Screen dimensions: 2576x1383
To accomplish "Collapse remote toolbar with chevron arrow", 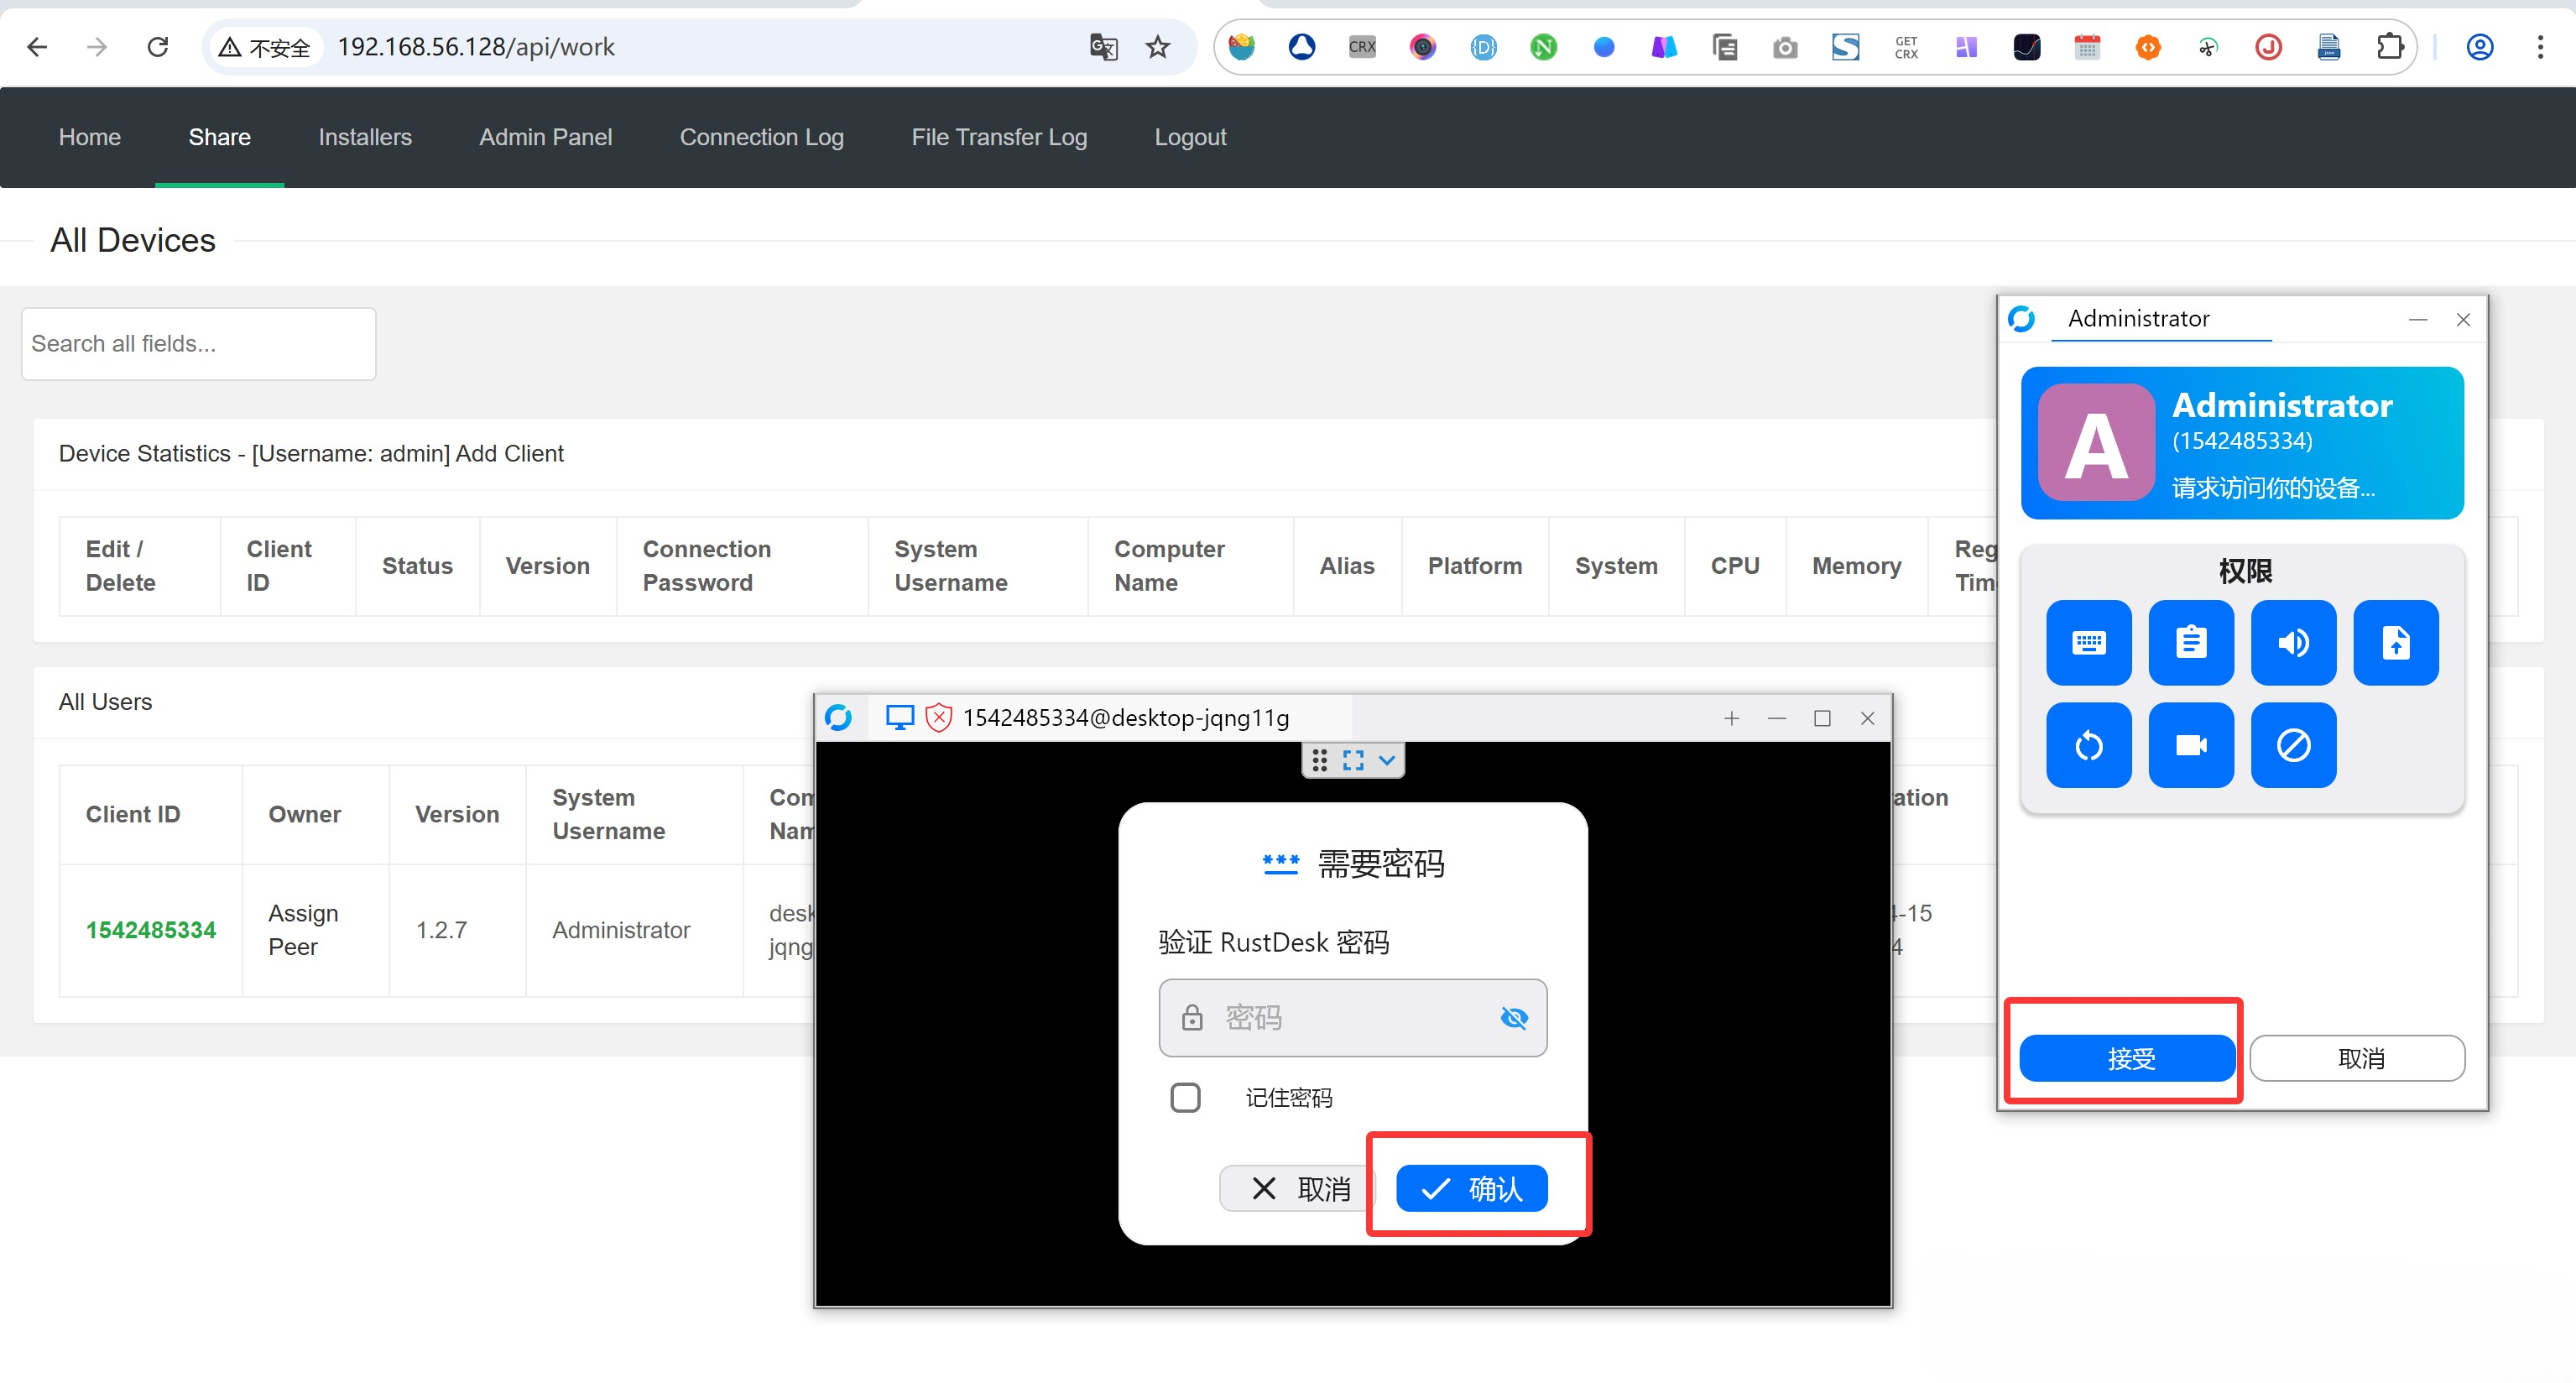I will click(x=1387, y=761).
